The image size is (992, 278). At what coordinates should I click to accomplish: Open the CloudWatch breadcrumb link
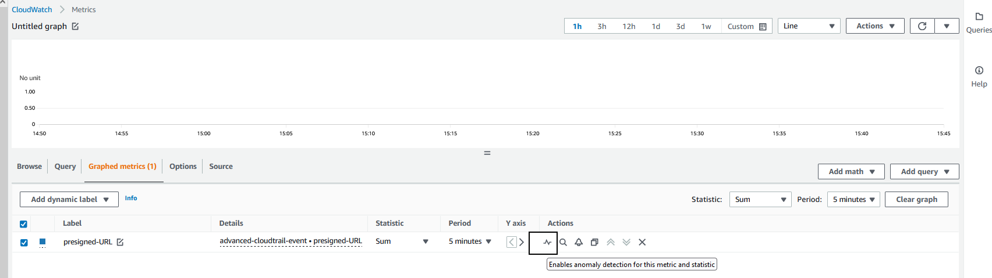click(32, 10)
